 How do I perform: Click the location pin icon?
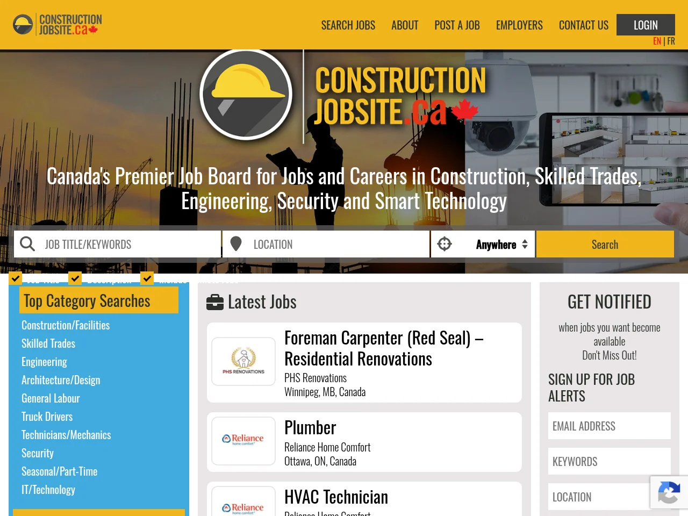(x=235, y=244)
